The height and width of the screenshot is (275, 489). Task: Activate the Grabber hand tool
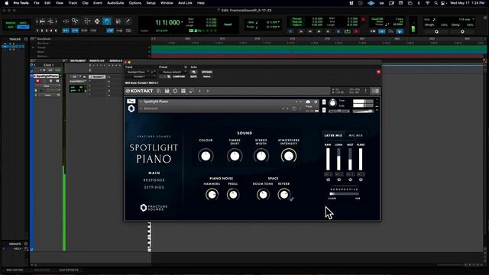point(107,21)
